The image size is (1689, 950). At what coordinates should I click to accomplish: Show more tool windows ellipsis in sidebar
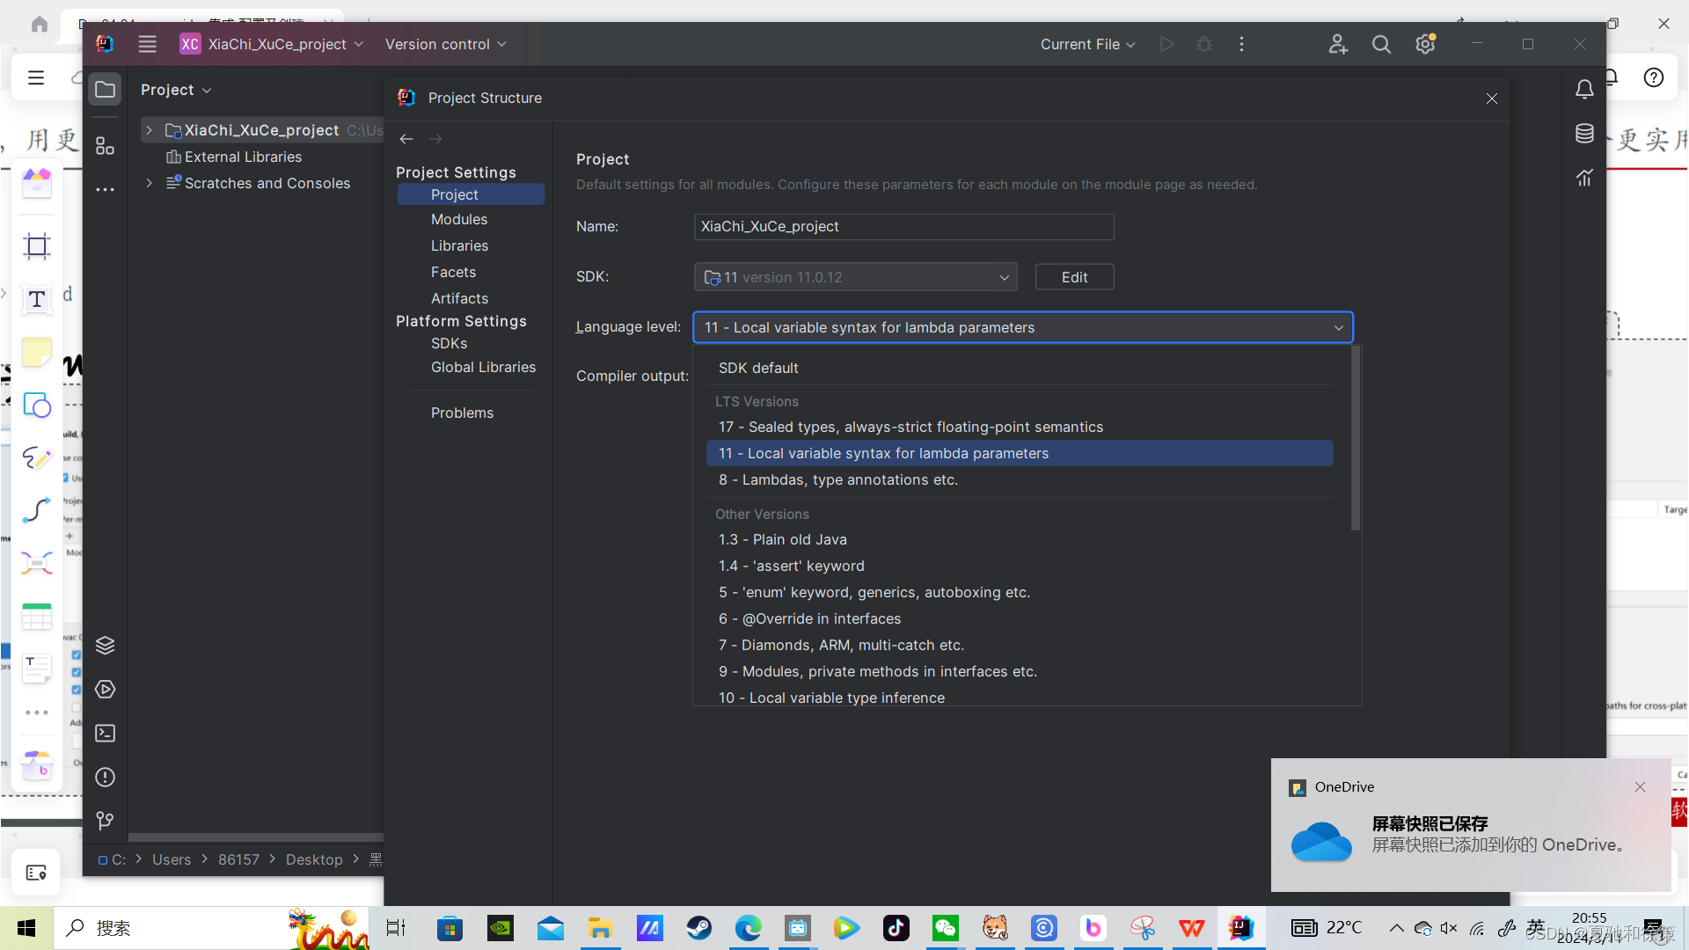point(105,189)
